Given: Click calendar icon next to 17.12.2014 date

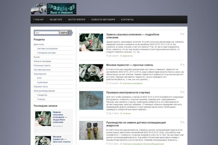Looking at the screenshot, I should [107, 83].
